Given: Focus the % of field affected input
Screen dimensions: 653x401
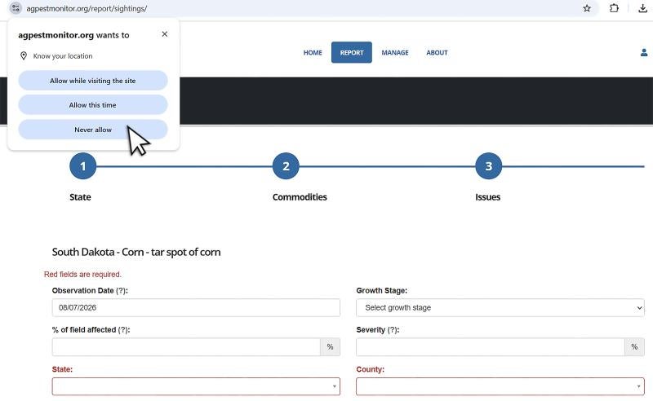Looking at the screenshot, I should click(186, 346).
